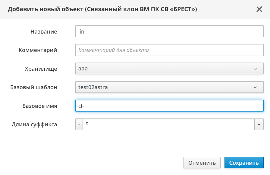This screenshot has width=270, height=175.
Task: Click the "Длина суффикса" field label
Action: coord(34,125)
